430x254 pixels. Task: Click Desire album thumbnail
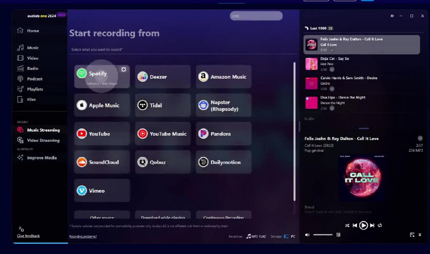311,83
